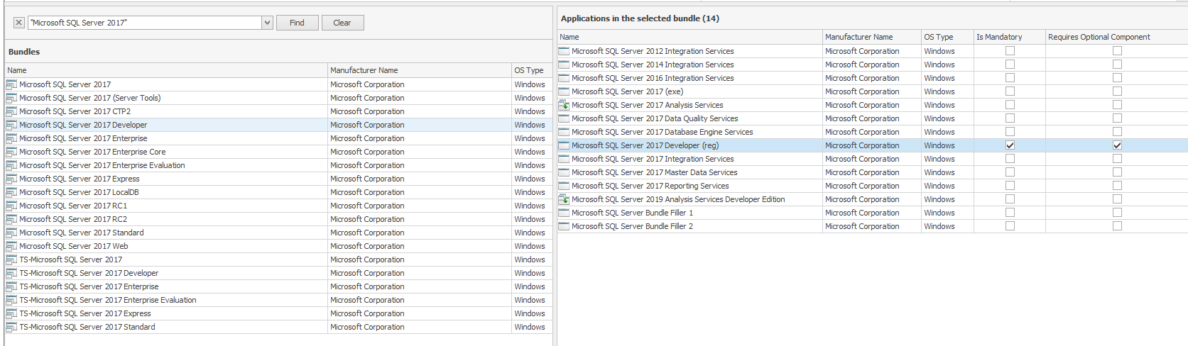Uncheck Requires Optional Component for 2017 Developer (reg)
Viewport: 1188px width, 346px height.
[1117, 145]
